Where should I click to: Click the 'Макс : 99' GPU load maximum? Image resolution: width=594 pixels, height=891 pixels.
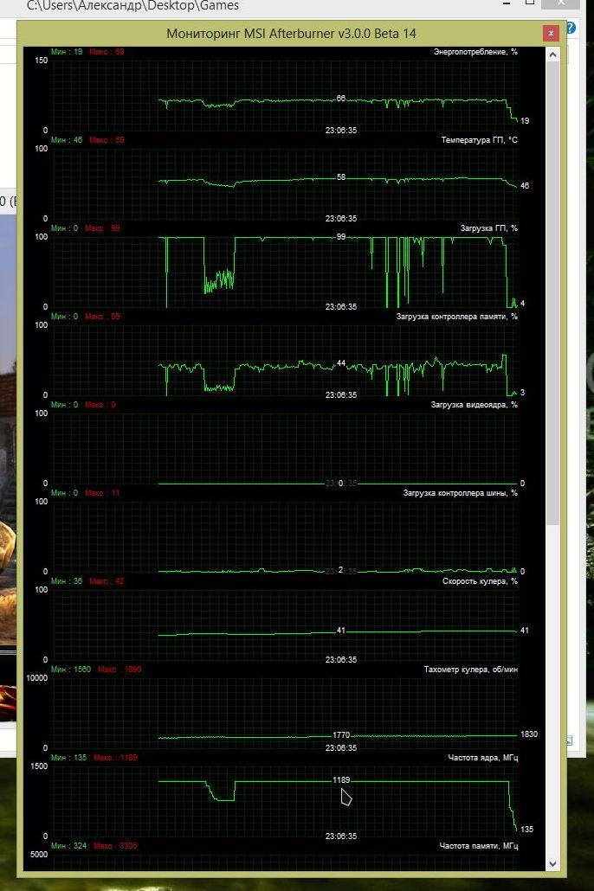click(x=102, y=228)
